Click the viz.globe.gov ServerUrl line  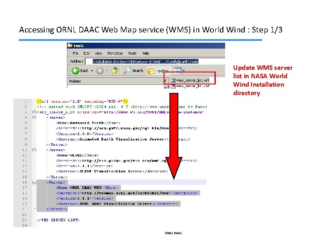click(126, 160)
